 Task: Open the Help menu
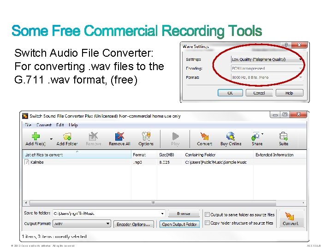(x=73, y=125)
